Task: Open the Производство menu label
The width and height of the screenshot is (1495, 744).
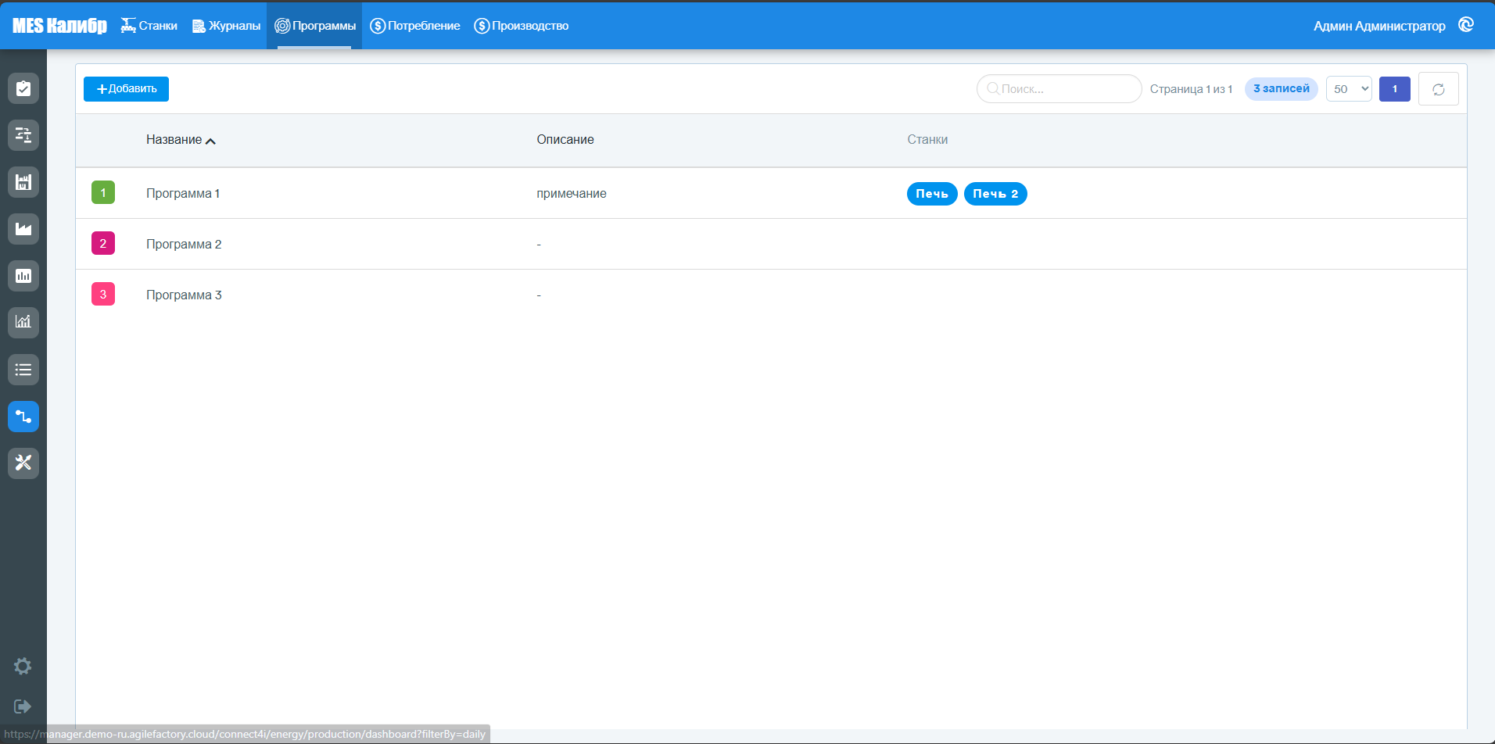Action: tap(530, 26)
